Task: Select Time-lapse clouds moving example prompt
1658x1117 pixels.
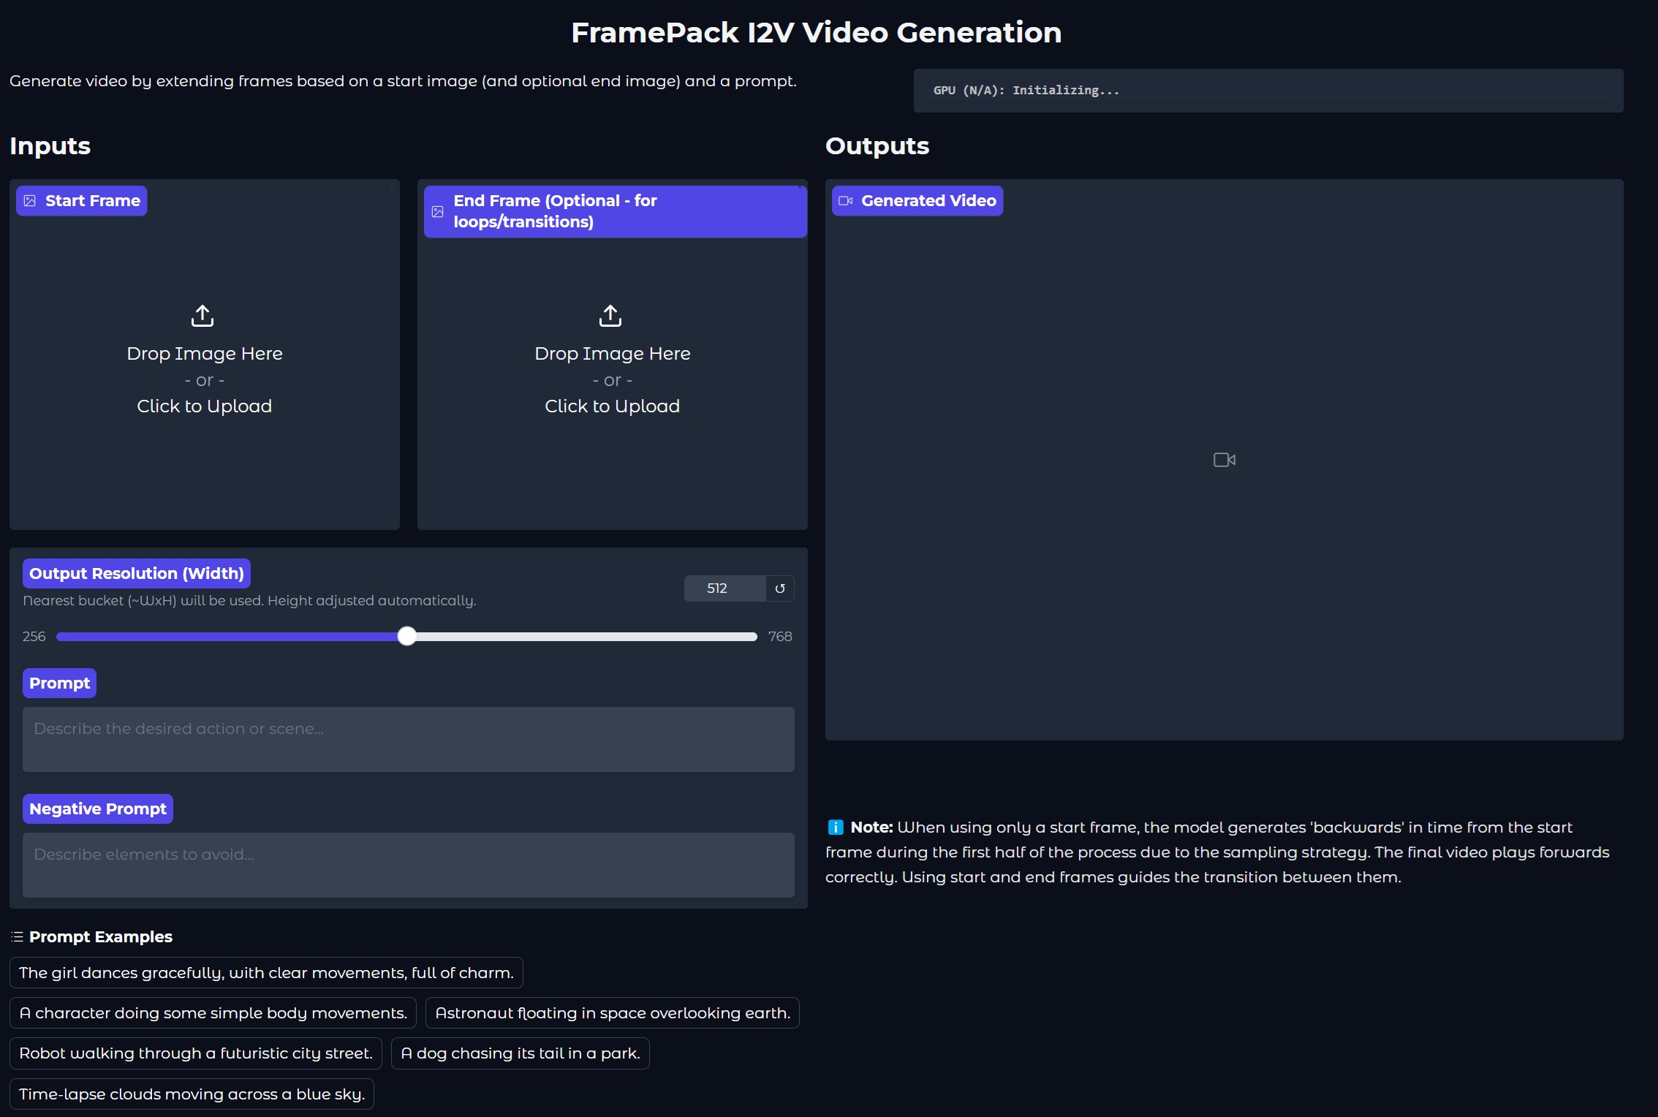Action: click(x=192, y=1094)
